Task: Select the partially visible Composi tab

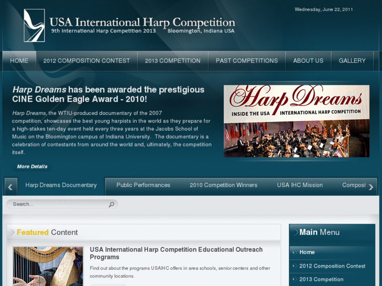Action: [x=354, y=185]
